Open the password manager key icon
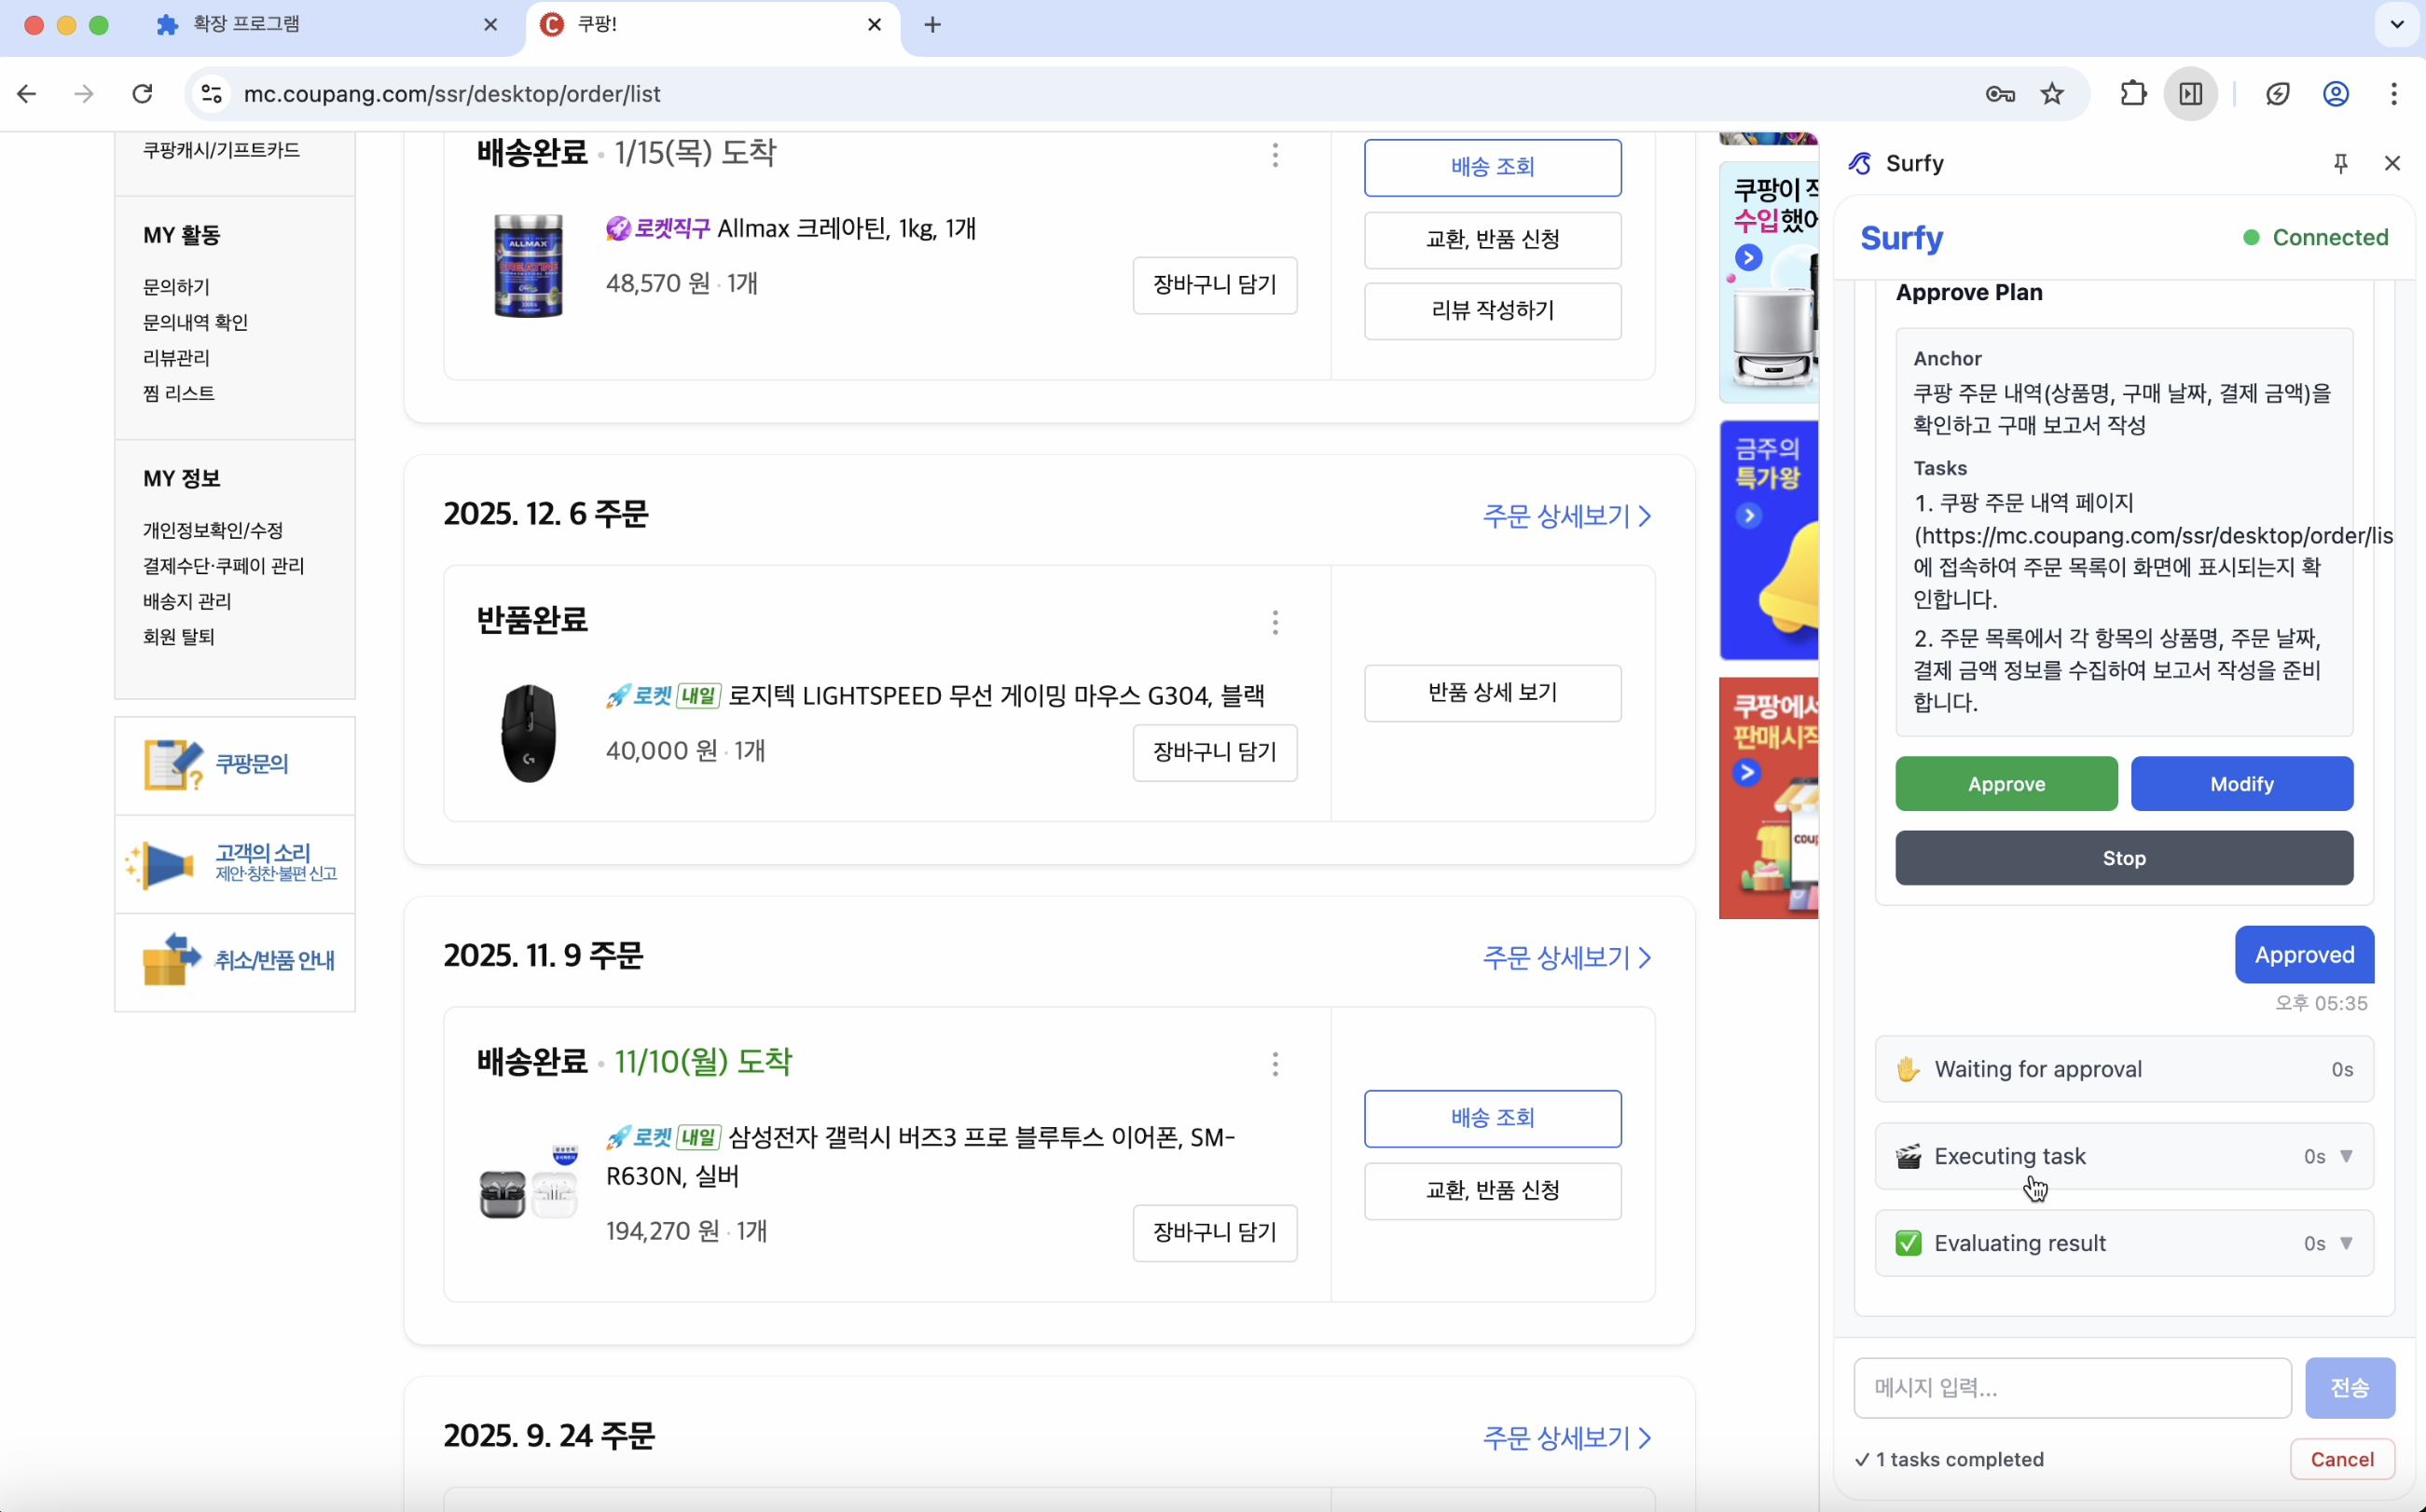The image size is (2426, 1512). [1999, 94]
